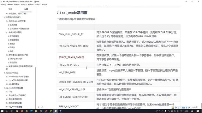Go to outline item 1. utf8 与 utf8mb4
202x113 pixels.
pos(15,59)
